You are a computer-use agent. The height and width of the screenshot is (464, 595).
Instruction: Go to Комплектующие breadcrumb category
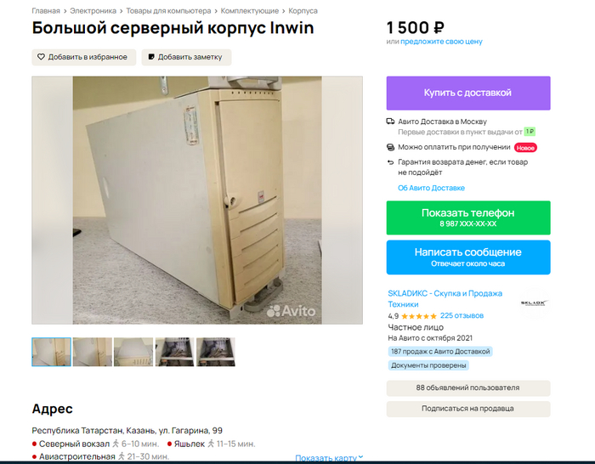pyautogui.click(x=250, y=11)
